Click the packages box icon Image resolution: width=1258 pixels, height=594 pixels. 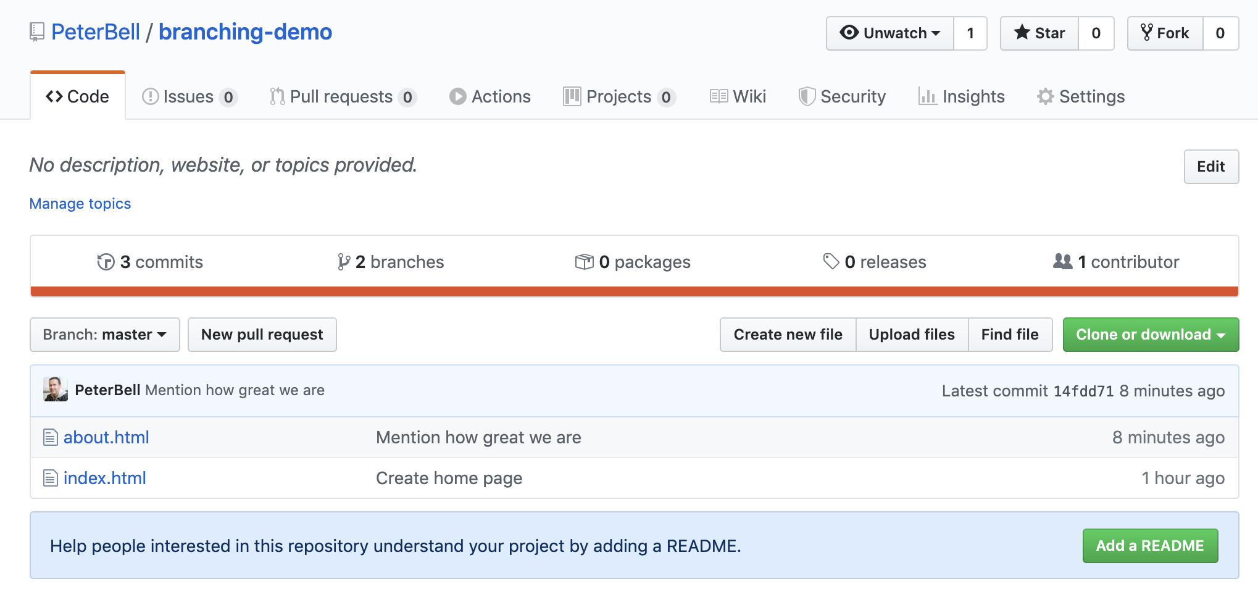click(584, 262)
